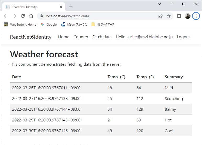Select date 2022-03-28T16:20:03.9767144+09:00
Image resolution: width=202 pixels, height=145 pixels.
46,109
